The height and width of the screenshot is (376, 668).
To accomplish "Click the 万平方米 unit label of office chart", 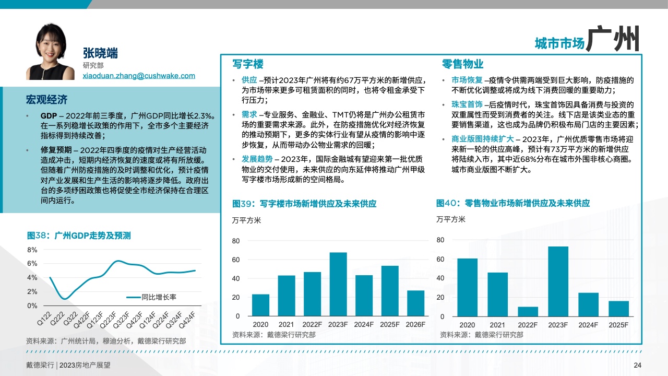I will 246,220.
